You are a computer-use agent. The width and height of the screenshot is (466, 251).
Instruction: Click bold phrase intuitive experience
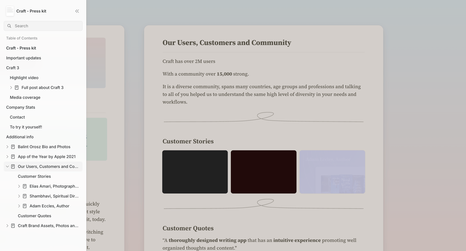point(297,240)
